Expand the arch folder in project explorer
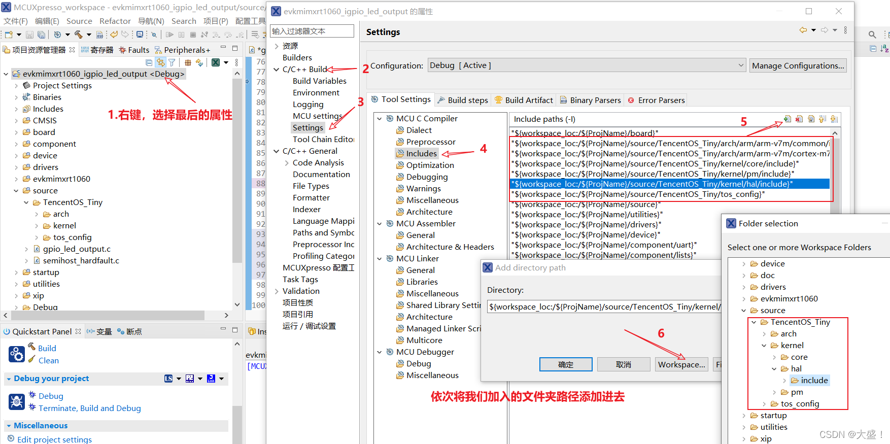 [37, 214]
